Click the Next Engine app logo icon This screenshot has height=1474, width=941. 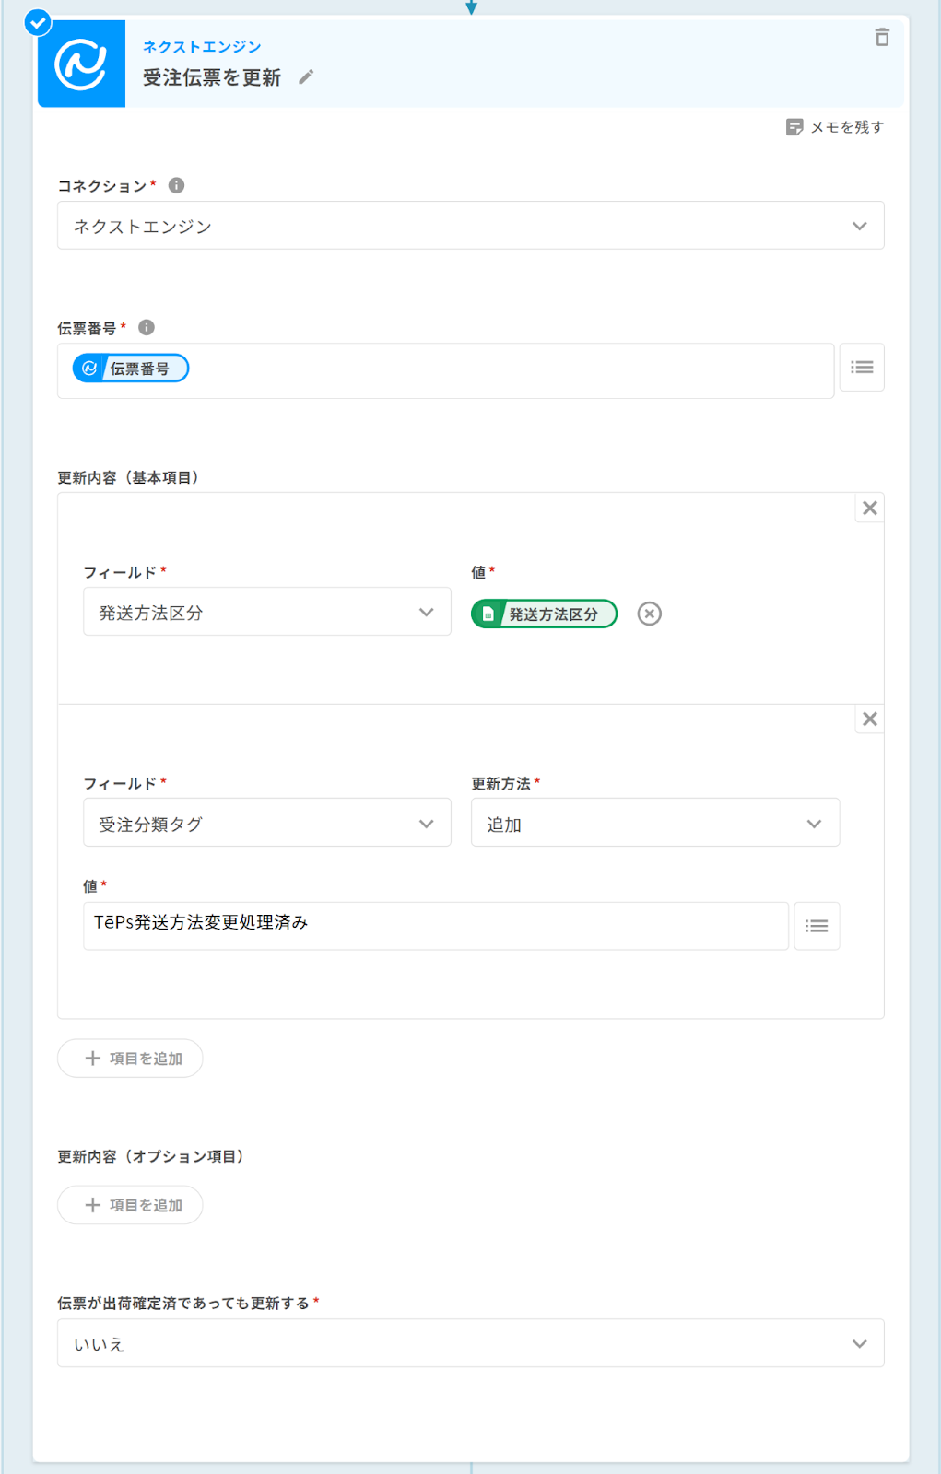pos(81,64)
